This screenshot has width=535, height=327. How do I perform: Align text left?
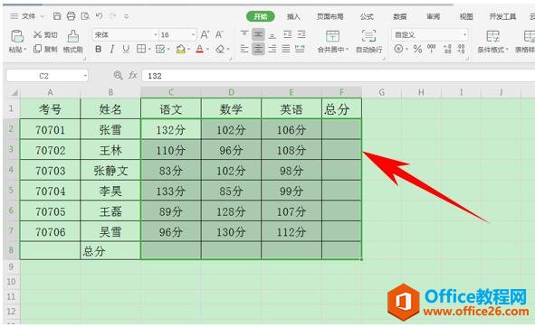244,49
